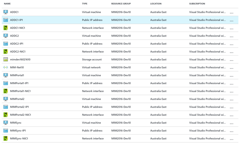The width and height of the screenshot is (241, 145).
Task: Open the ellipsis menu for MIMPortal1-IP1
Action: [231, 84]
